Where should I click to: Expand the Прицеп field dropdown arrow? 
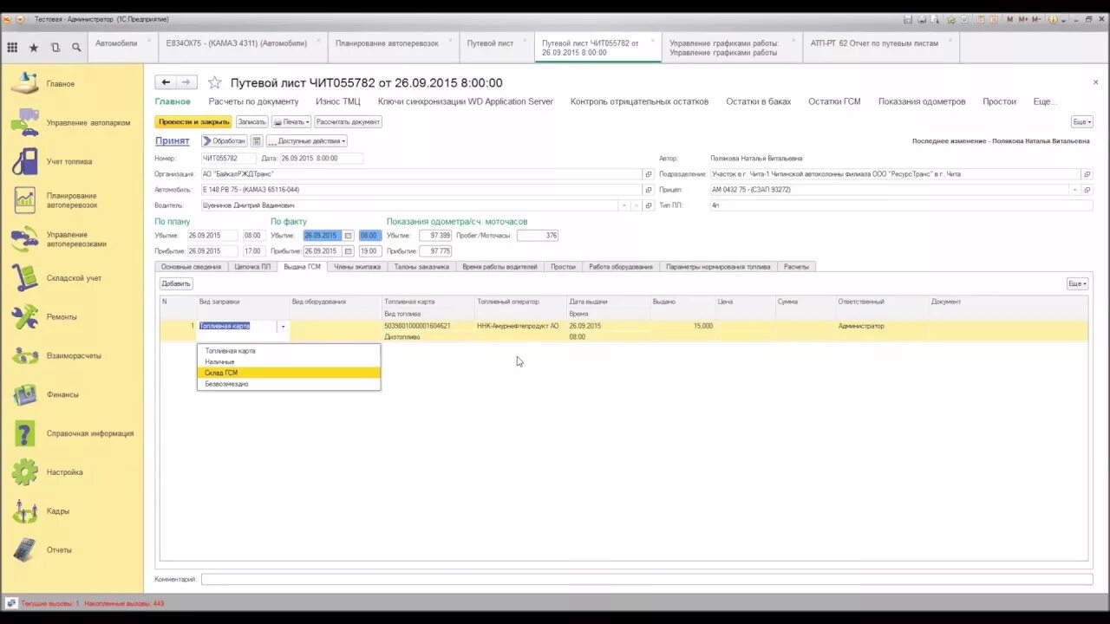pos(1076,190)
